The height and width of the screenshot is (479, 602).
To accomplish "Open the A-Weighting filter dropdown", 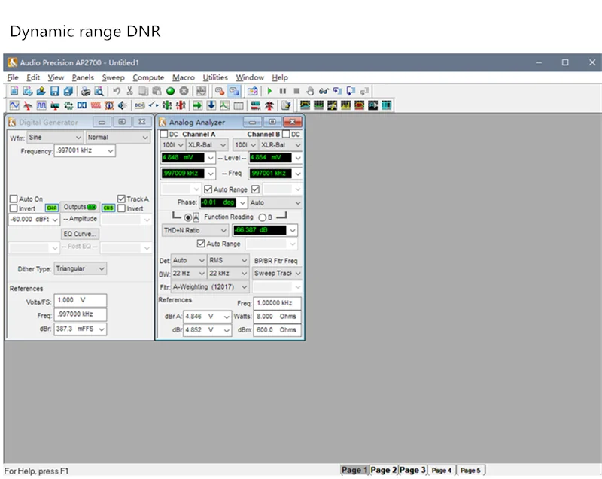I will [210, 286].
